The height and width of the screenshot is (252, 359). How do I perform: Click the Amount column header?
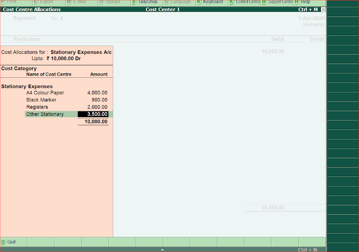click(x=99, y=74)
